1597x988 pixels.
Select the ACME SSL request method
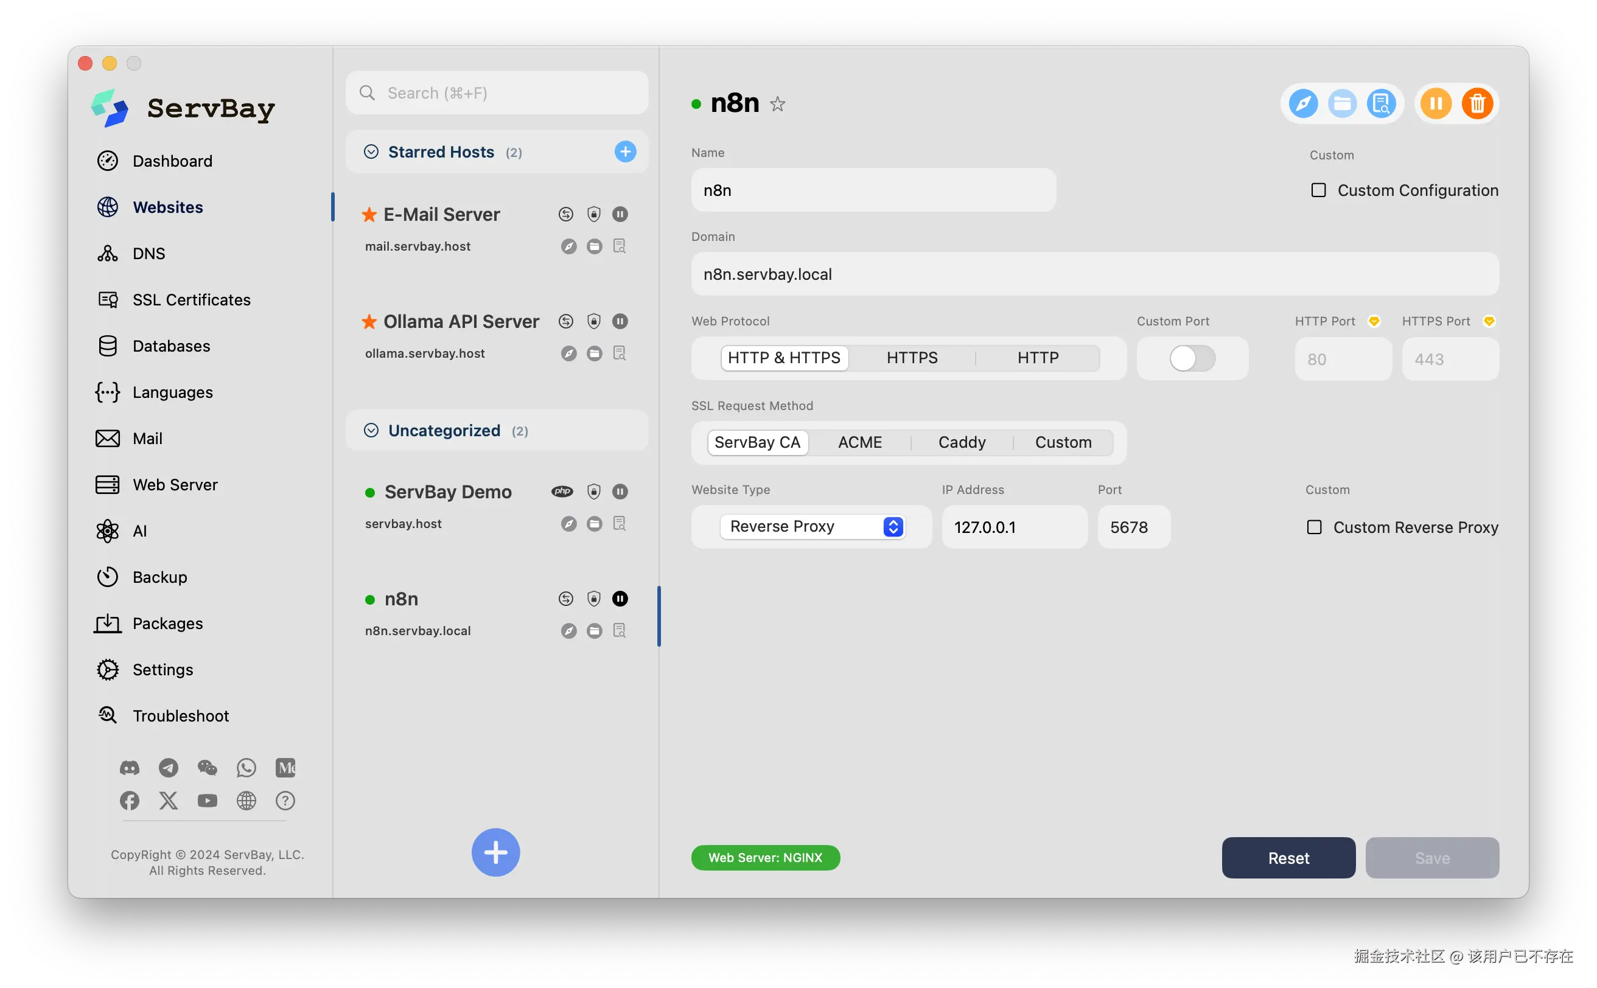point(859,442)
